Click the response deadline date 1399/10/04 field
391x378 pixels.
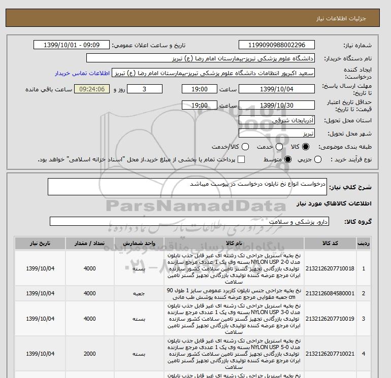[x=277, y=89]
